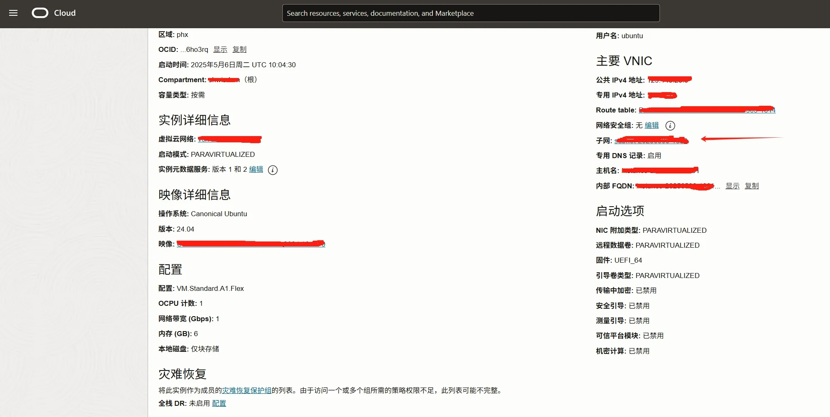The width and height of the screenshot is (830, 417).
Task: Click the 实例详细信息 heading
Action: click(x=194, y=120)
